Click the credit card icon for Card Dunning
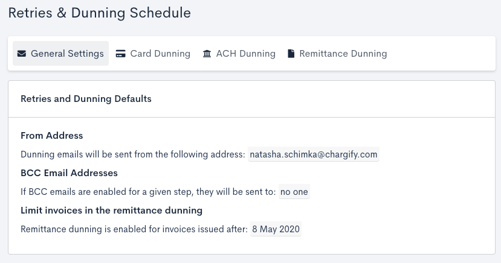This screenshot has width=501, height=263. click(121, 54)
